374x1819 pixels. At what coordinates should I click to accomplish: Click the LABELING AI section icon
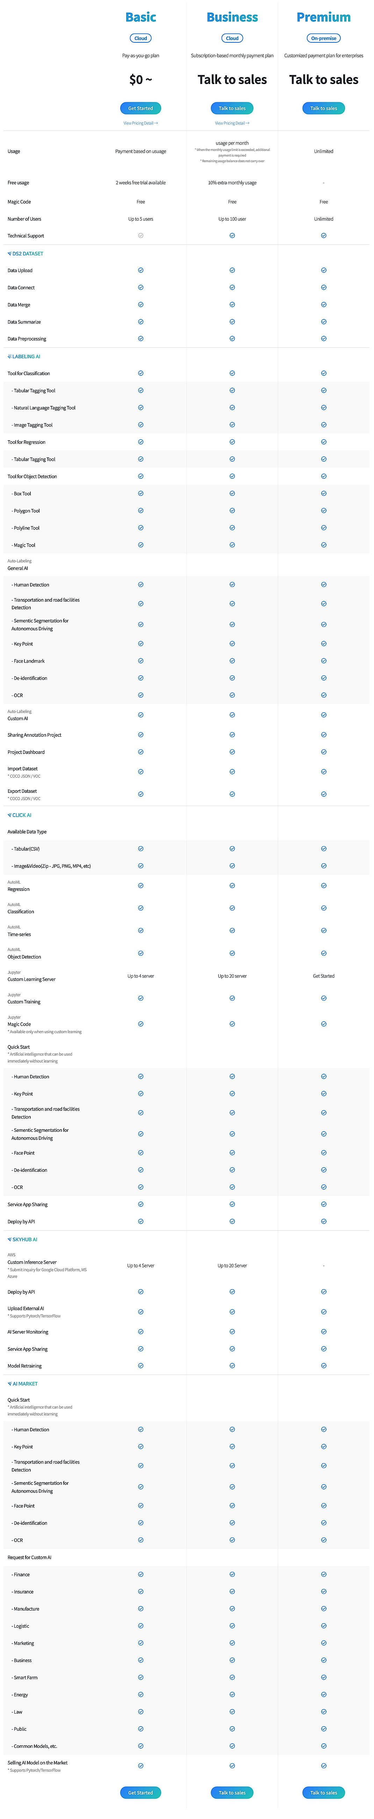(x=9, y=357)
